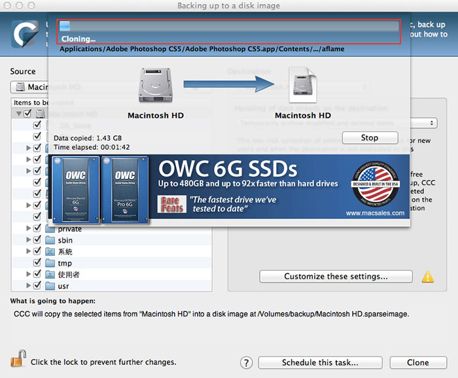458x378 pixels.
Task: Expand the usr folder
Action: [x=28, y=286]
